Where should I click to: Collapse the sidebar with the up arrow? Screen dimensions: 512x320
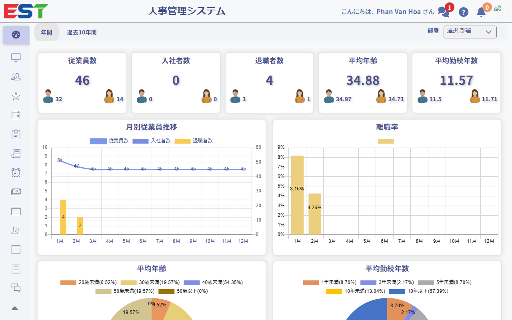(15, 308)
